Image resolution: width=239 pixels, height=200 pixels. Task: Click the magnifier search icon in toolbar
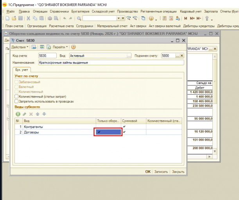(x=79, y=19)
